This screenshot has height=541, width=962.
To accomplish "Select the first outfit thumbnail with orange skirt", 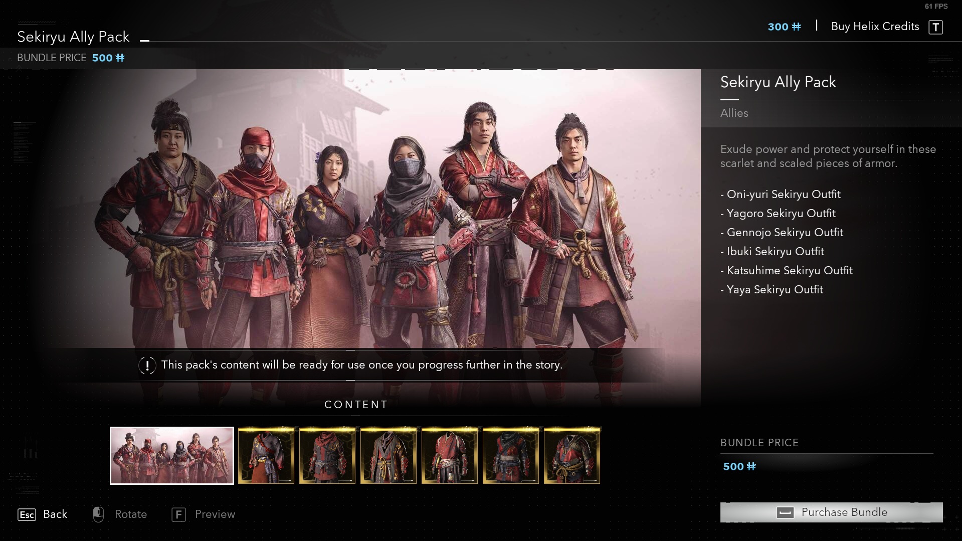I will (x=266, y=455).
